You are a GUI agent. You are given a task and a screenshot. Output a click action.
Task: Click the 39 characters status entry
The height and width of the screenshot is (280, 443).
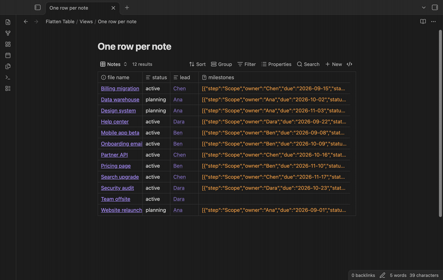pyautogui.click(x=424, y=275)
